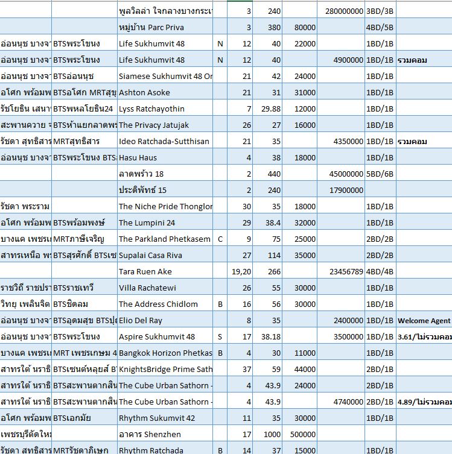
Task: Select the area cell 266
Action: pyautogui.click(x=267, y=271)
